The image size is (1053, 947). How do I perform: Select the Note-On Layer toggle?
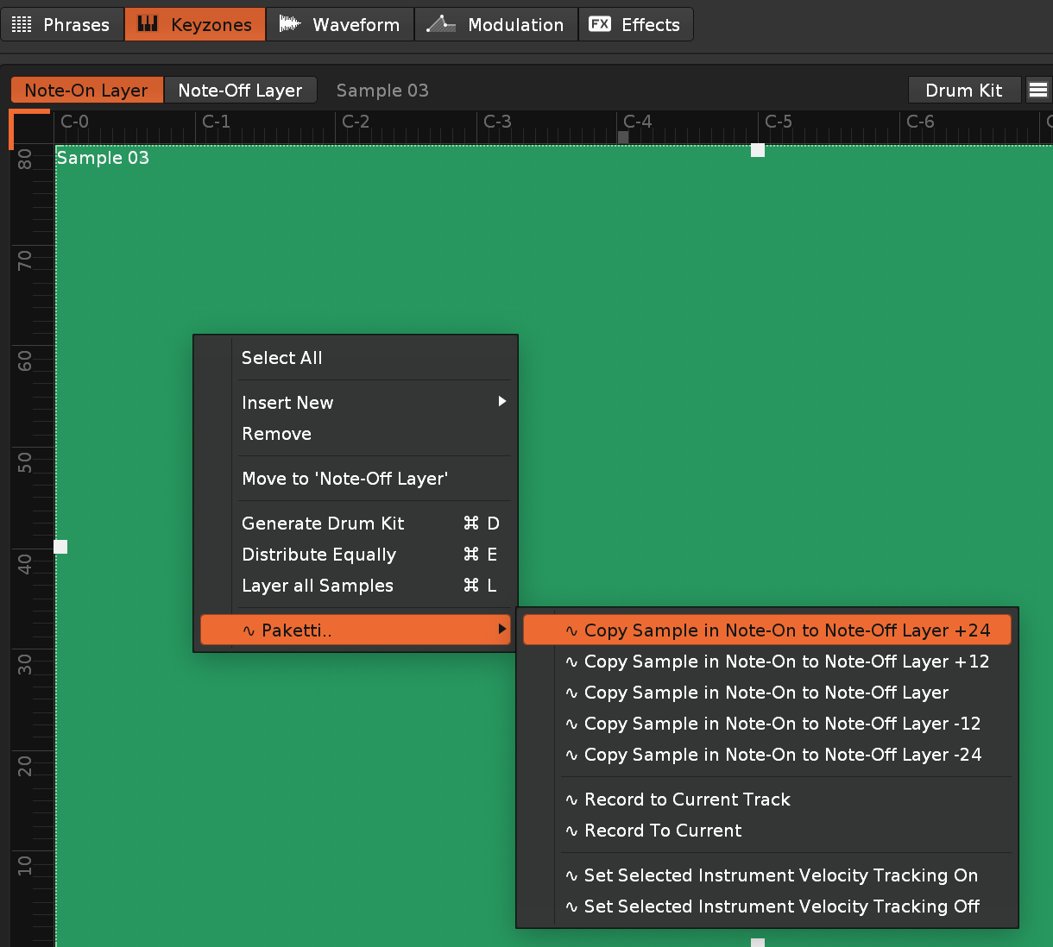tap(86, 91)
